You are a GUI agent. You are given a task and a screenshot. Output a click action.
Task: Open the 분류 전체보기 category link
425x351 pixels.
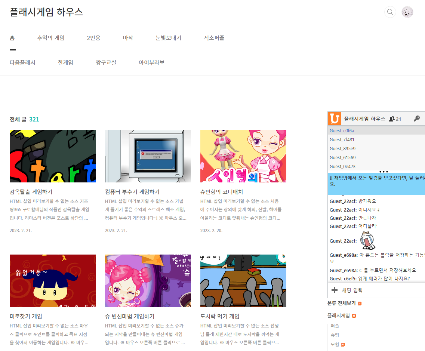(x=342, y=303)
